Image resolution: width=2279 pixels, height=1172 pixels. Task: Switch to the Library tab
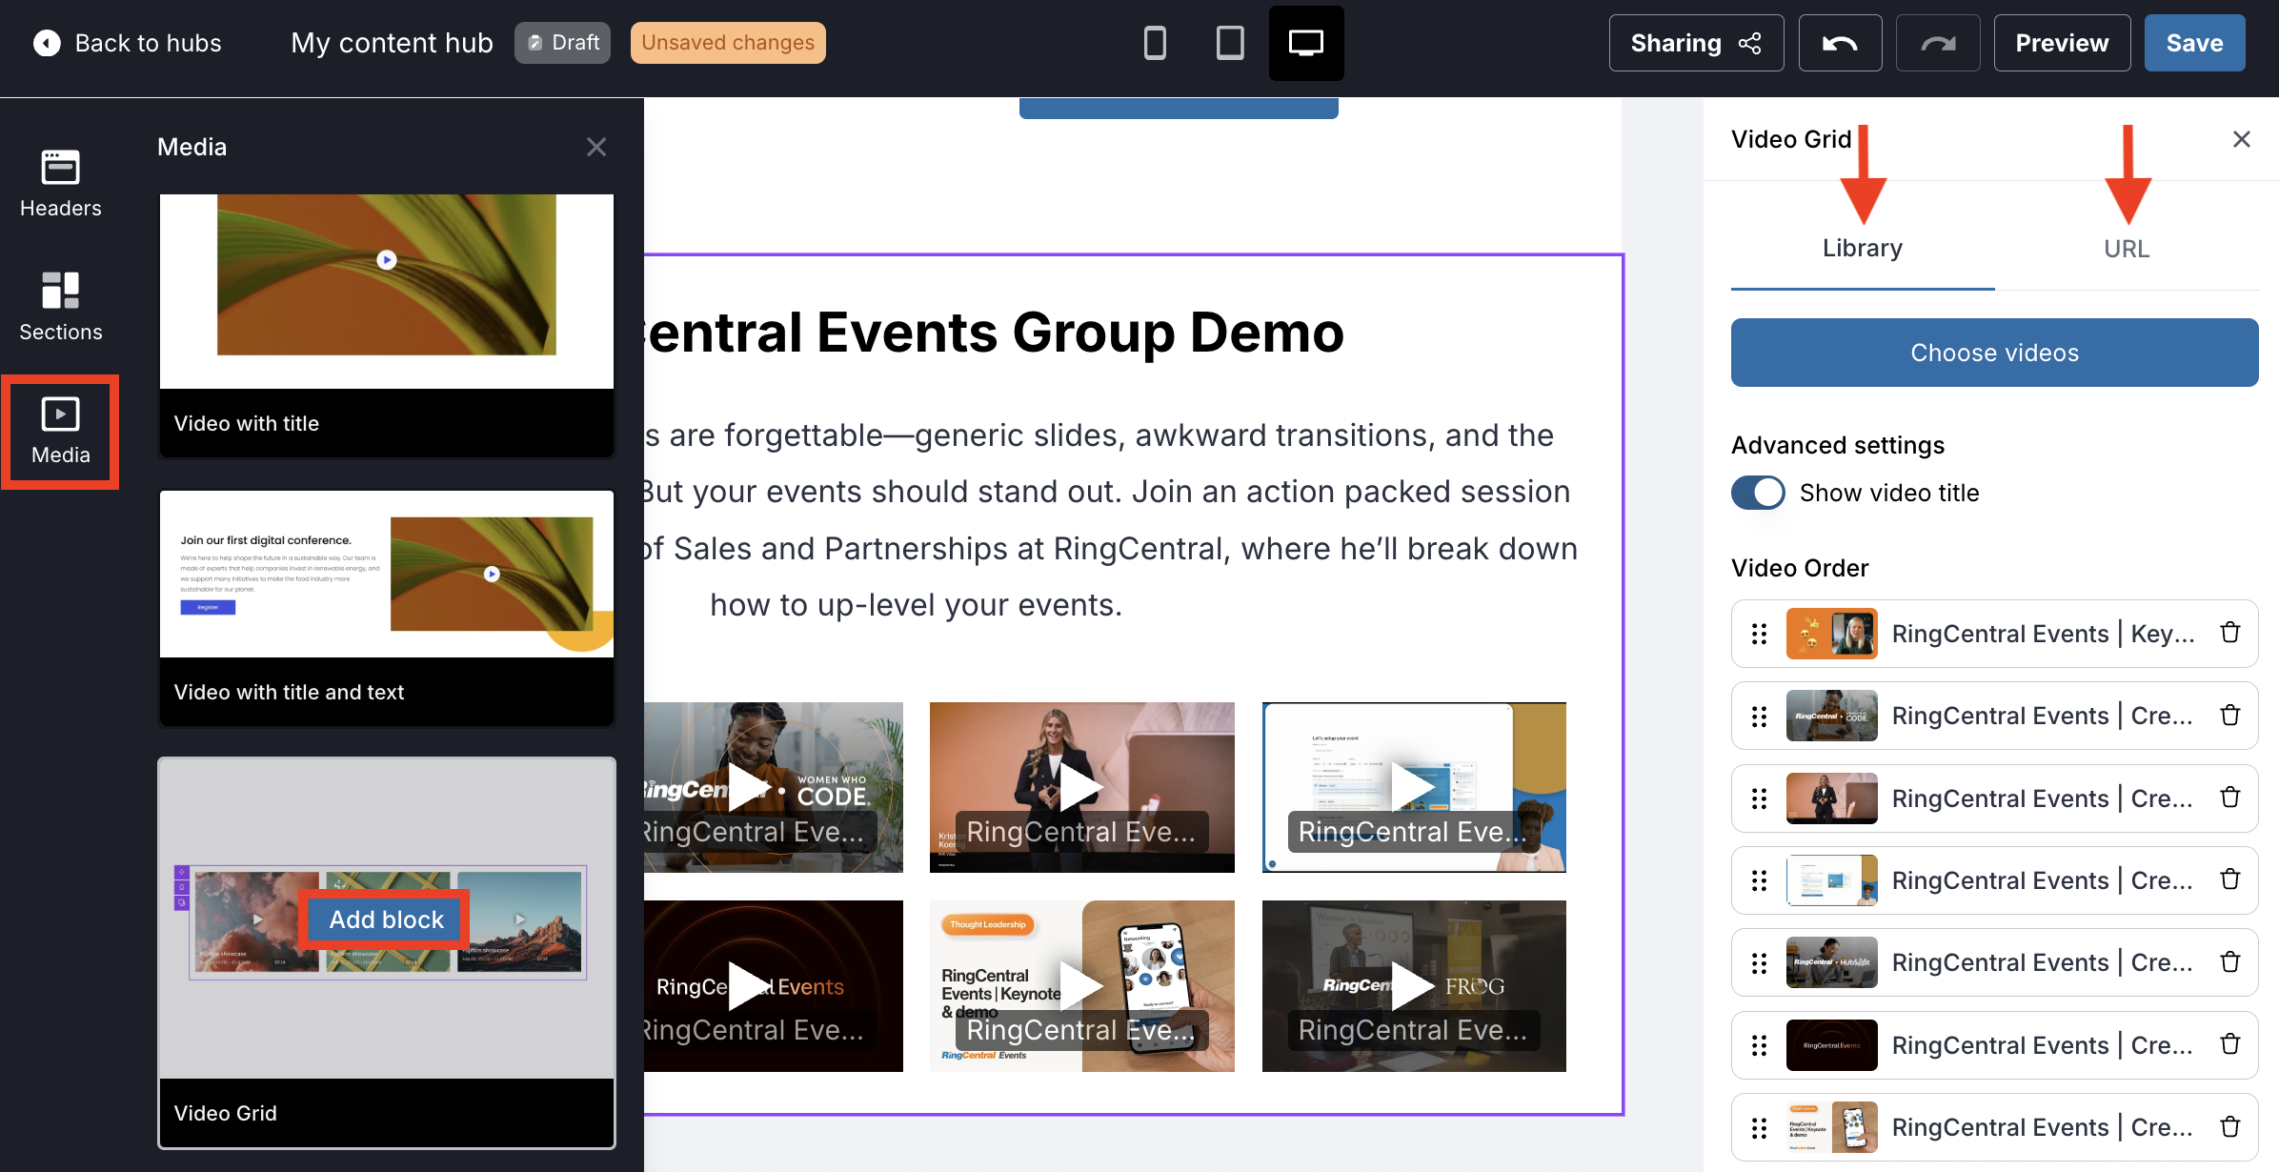1863,249
